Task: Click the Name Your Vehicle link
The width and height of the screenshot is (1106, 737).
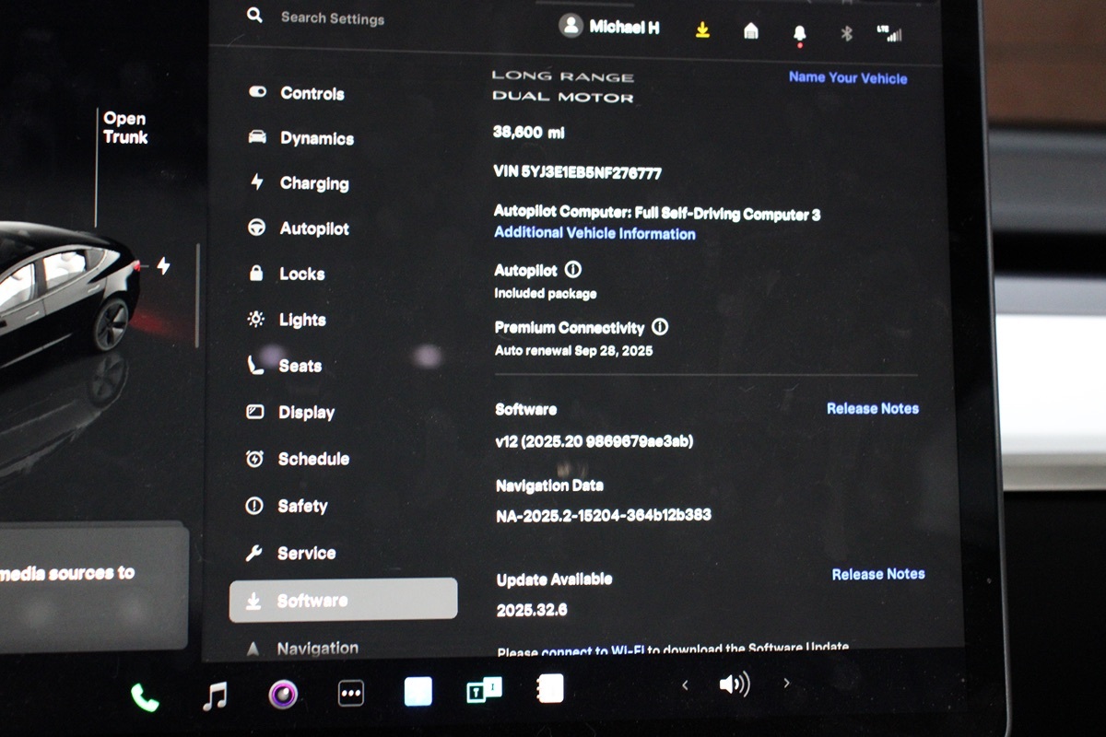Action: [848, 78]
